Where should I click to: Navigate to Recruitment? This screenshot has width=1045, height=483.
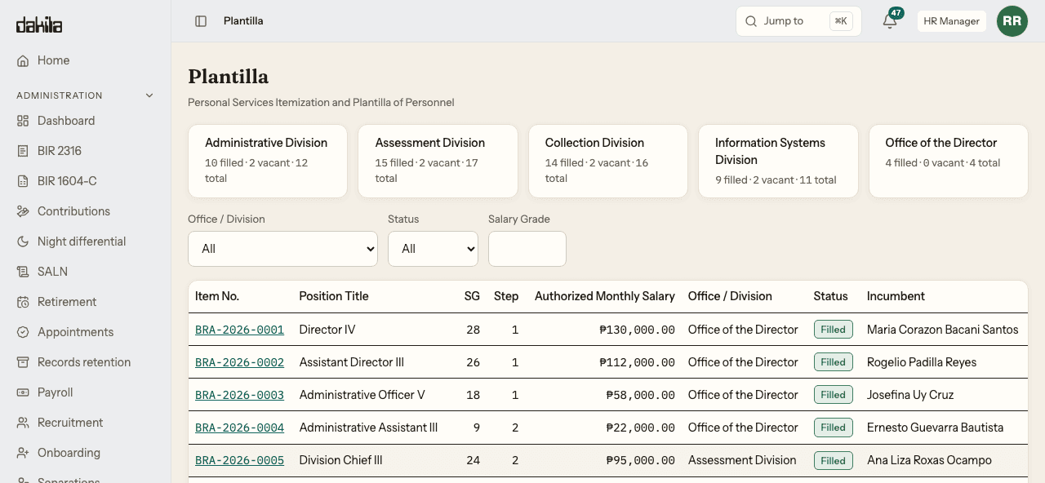tap(86, 423)
